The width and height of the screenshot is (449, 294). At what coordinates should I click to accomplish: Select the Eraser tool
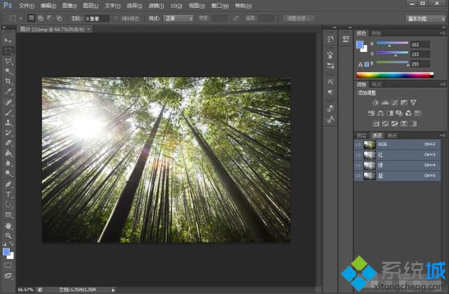click(8, 142)
